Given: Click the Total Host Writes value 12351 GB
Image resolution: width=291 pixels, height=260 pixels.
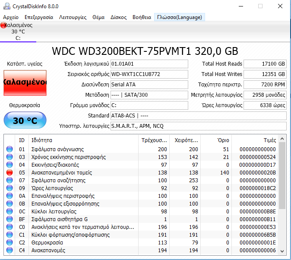Looking at the screenshot, I should [265, 74].
